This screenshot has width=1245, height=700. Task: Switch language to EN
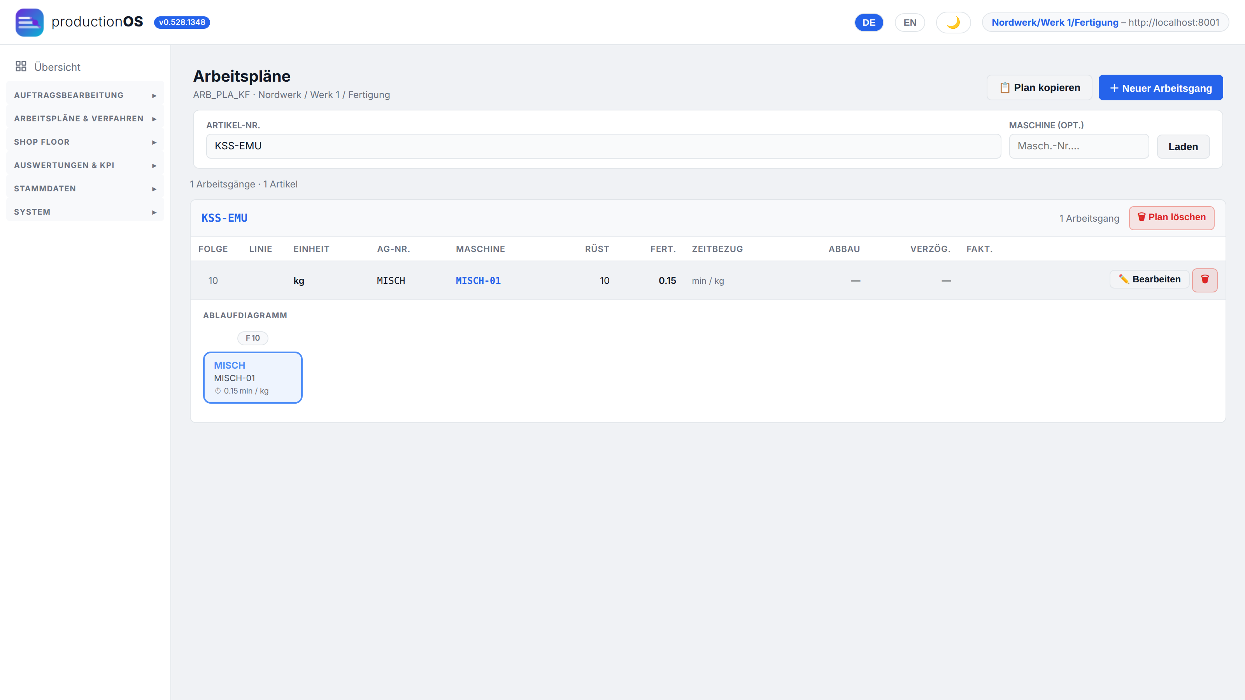pyautogui.click(x=910, y=22)
